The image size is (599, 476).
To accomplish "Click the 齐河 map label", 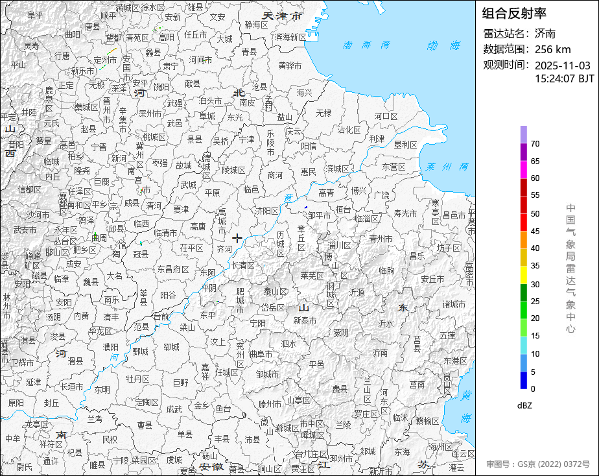I will click(x=224, y=249).
